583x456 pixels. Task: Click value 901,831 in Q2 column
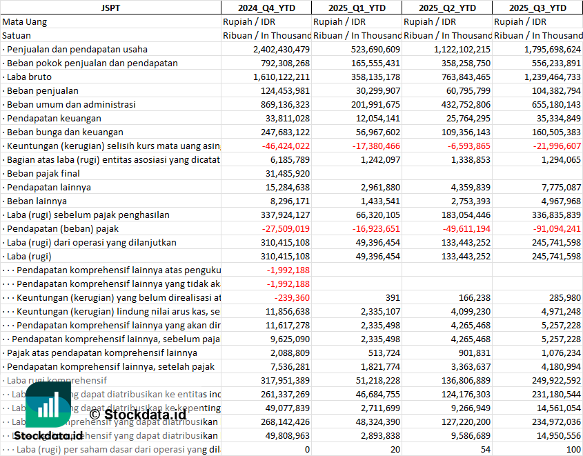point(475,353)
